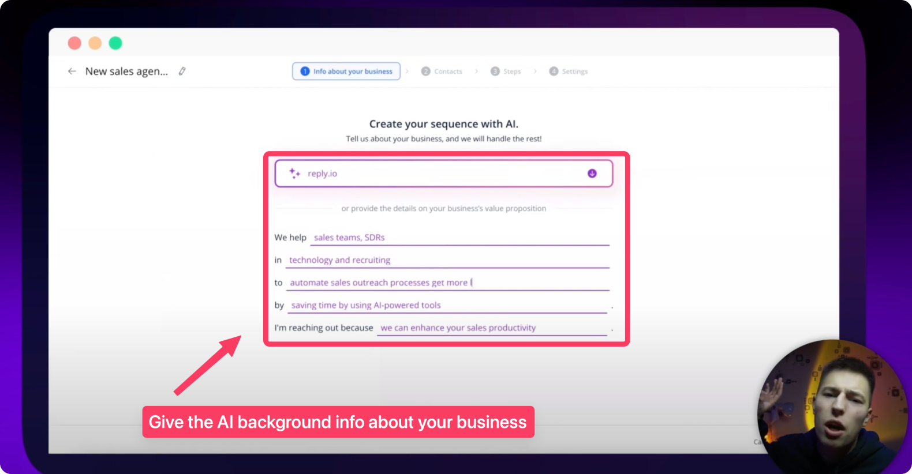
Task: Click the purple arrow button in the reply.io field
Action: [592, 174]
